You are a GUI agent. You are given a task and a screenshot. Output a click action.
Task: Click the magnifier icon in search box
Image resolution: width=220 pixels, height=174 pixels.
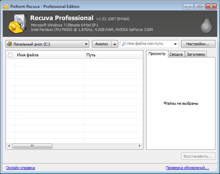pyautogui.click(x=124, y=44)
